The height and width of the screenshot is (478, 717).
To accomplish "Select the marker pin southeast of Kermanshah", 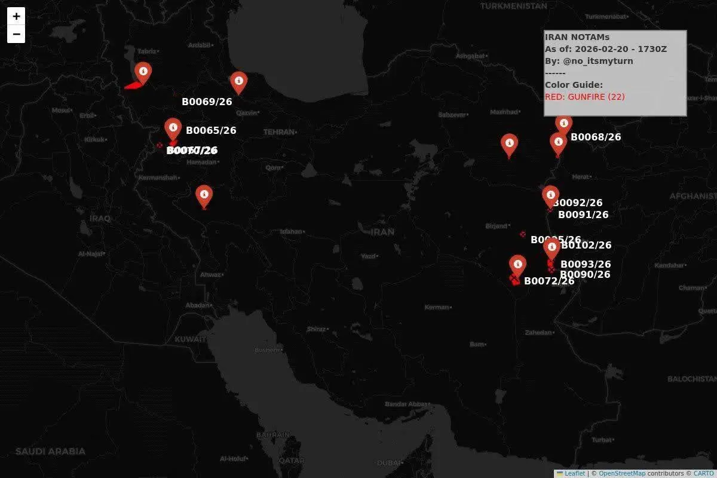I will point(204,195).
